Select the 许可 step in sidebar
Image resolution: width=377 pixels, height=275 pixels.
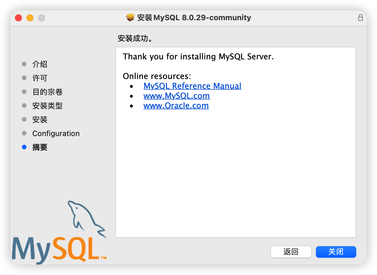coord(40,78)
